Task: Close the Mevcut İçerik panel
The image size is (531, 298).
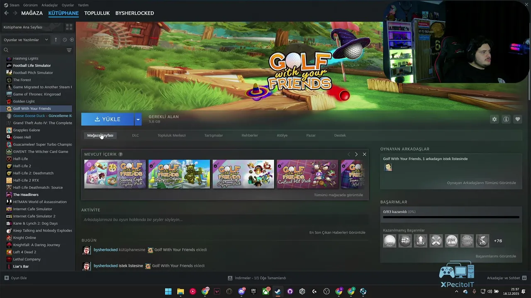Action: click(x=365, y=154)
